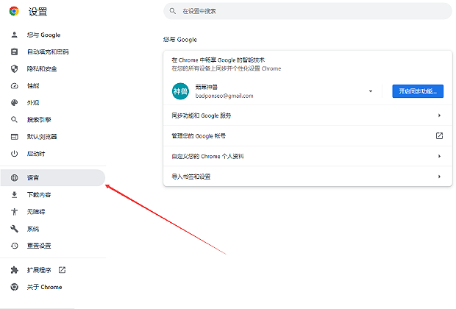
Task: Open the account dropdown arrow beside the email
Action: pyautogui.click(x=371, y=91)
